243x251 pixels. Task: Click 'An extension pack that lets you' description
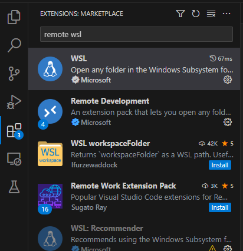tap(151, 113)
